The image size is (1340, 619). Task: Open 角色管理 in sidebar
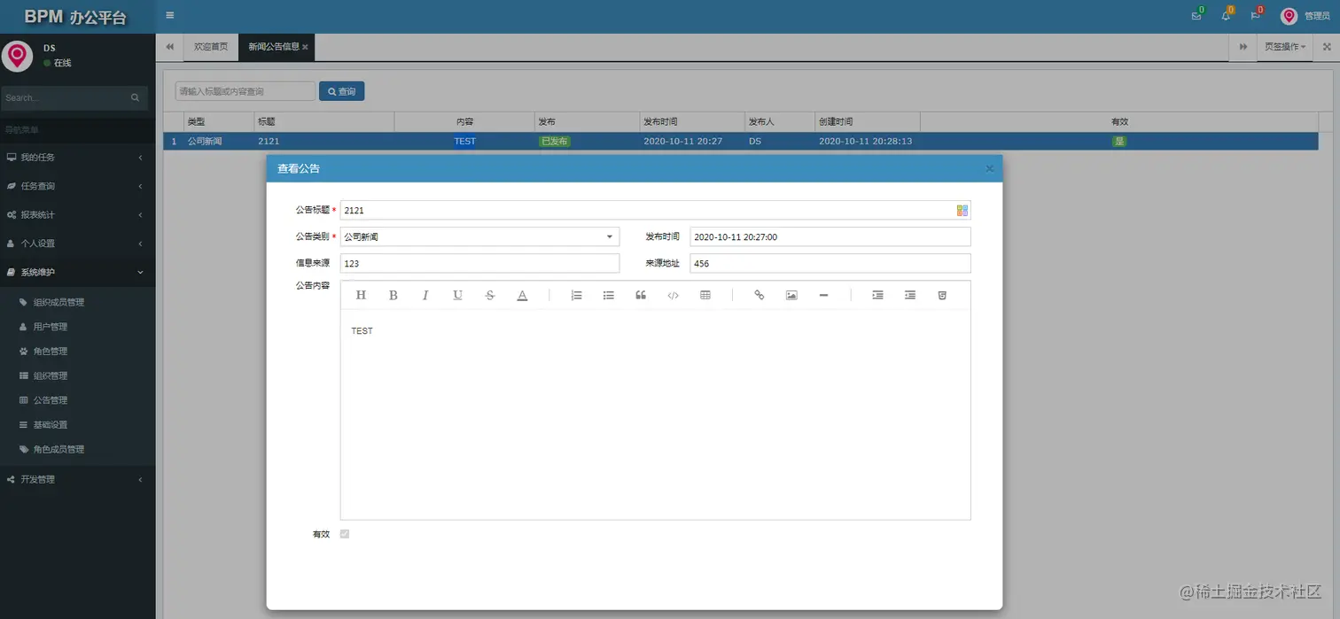[51, 352]
